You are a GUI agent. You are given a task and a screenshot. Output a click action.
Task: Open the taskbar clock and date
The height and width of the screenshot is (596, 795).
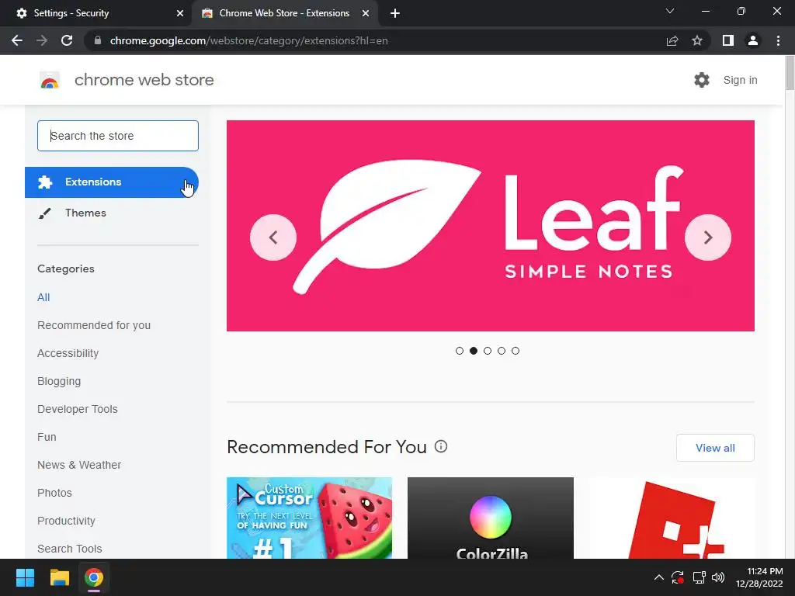[759, 577]
